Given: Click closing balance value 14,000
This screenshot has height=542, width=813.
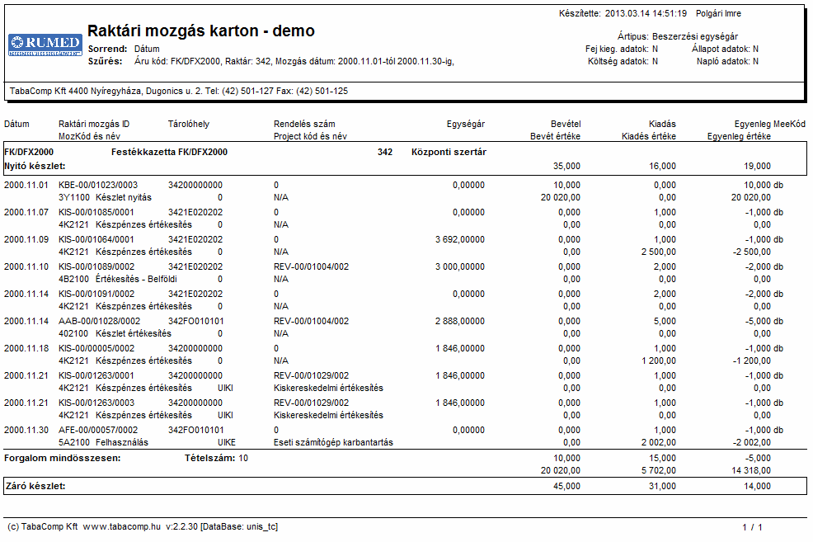Looking at the screenshot, I should pos(758,486).
